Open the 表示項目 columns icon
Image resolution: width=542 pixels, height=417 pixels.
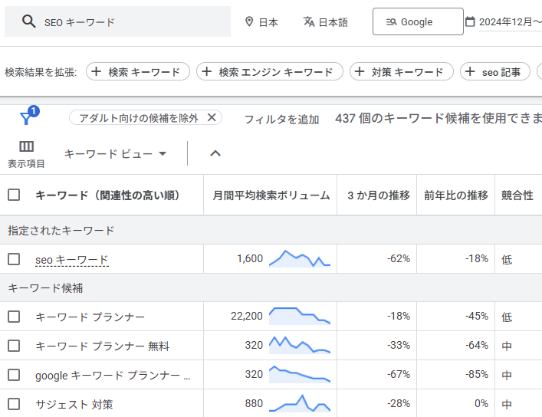[x=26, y=146]
